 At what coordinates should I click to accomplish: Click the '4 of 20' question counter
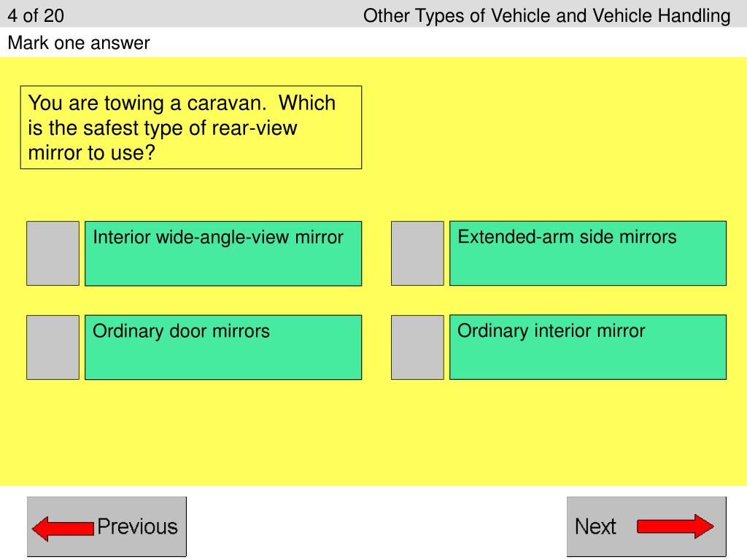tap(36, 15)
